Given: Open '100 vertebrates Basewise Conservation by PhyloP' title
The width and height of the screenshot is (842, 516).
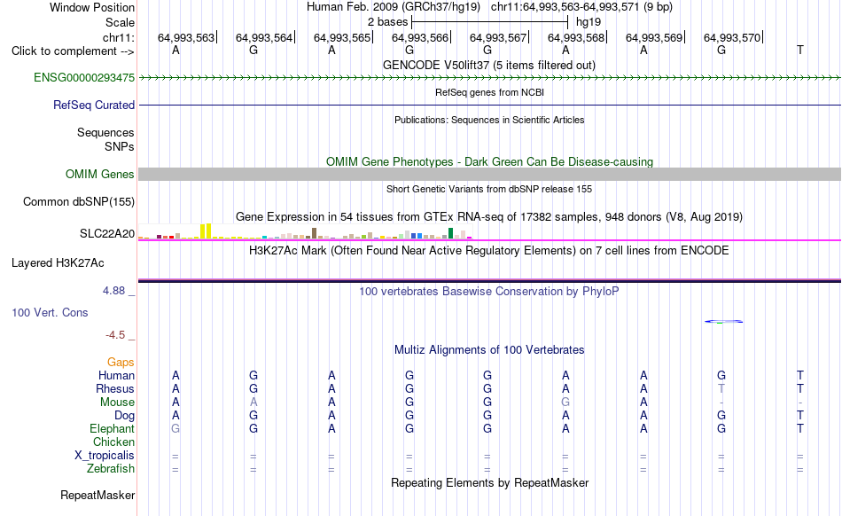Looking at the screenshot, I should (x=489, y=291).
